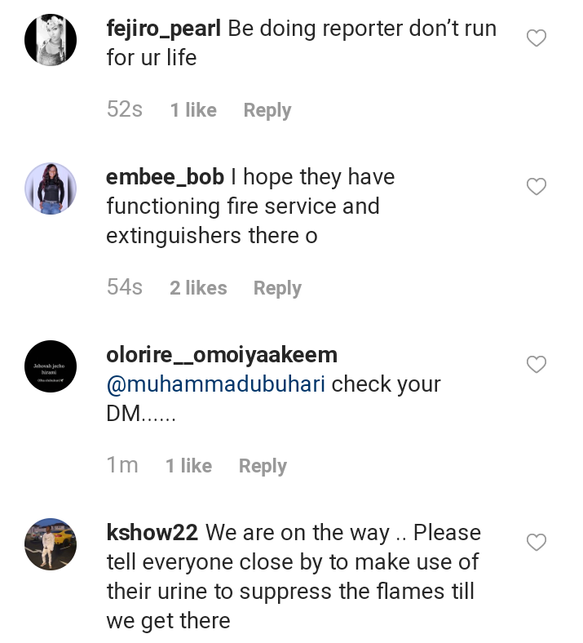The height and width of the screenshot is (643, 583).
Task: Open olorire__omoiyaakeem's black profile avatar
Action: click(x=51, y=366)
